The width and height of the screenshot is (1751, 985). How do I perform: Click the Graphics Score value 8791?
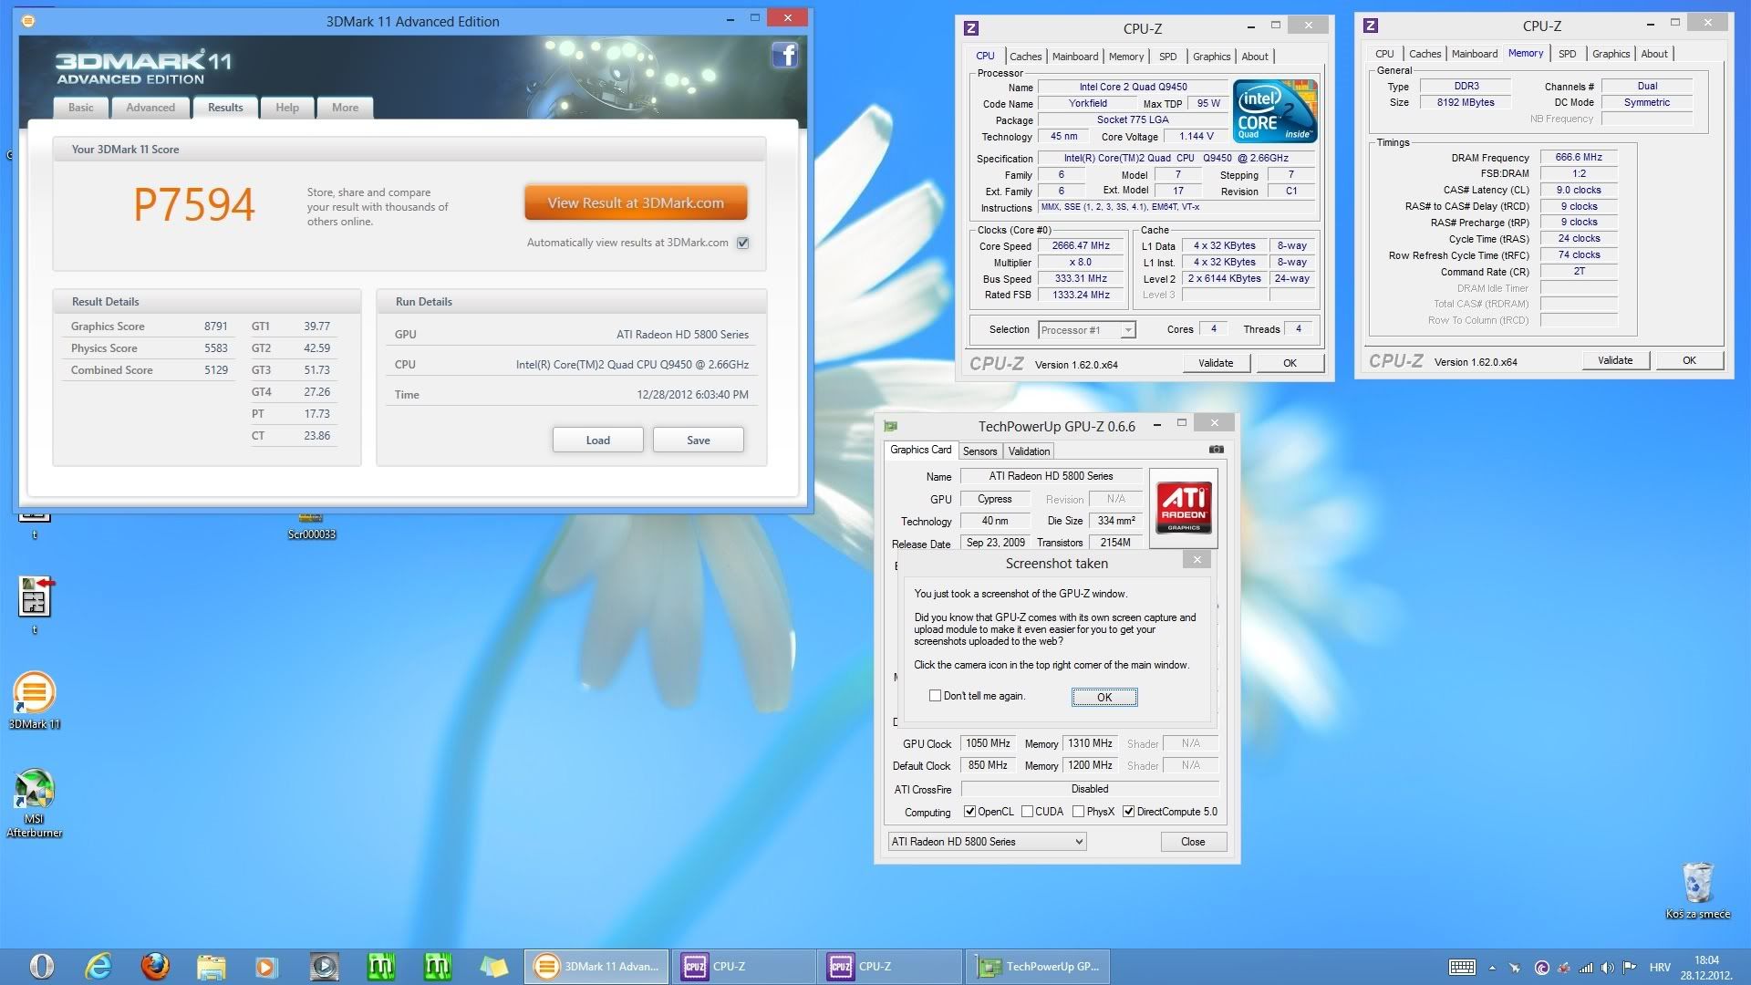click(x=216, y=327)
